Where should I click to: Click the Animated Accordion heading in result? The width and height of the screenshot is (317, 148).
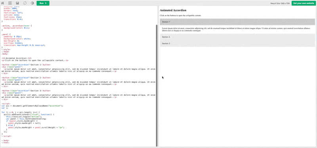173,10
